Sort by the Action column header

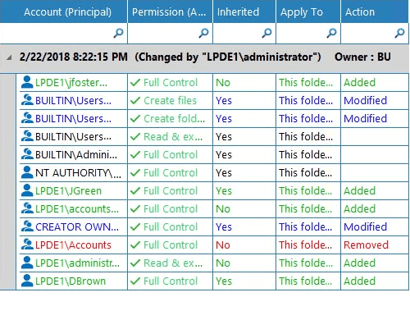(x=360, y=12)
